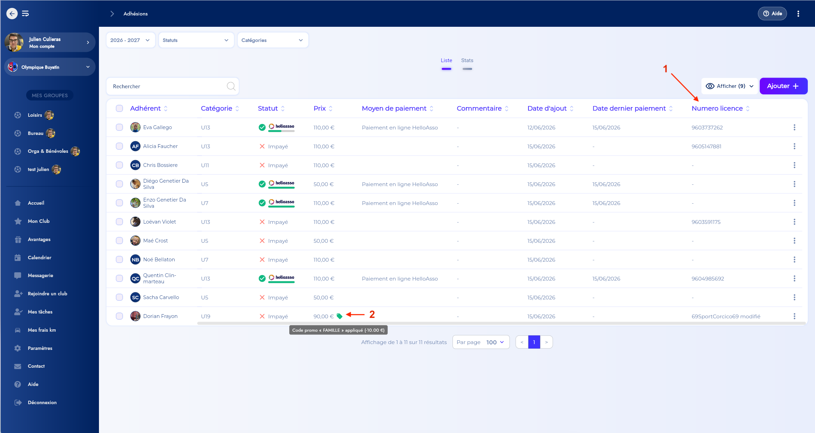Open the top-right kebab menu
This screenshot has width=815, height=433.
[x=798, y=14]
